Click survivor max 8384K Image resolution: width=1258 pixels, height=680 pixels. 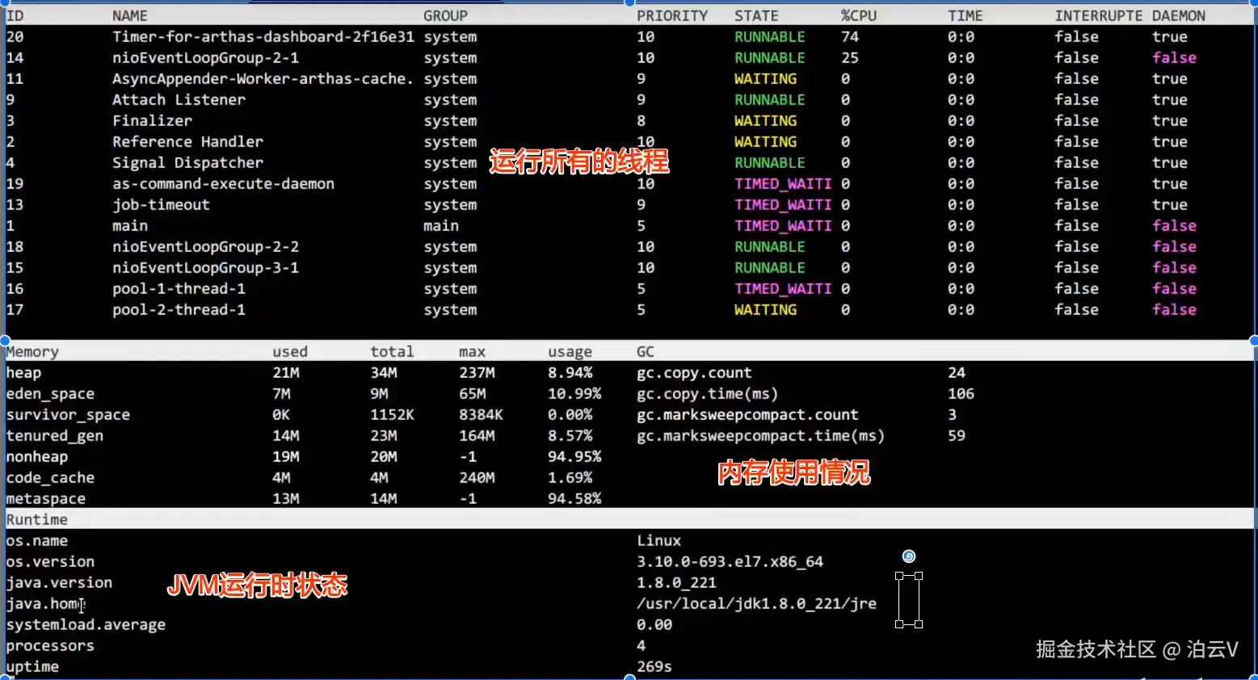[x=481, y=414]
